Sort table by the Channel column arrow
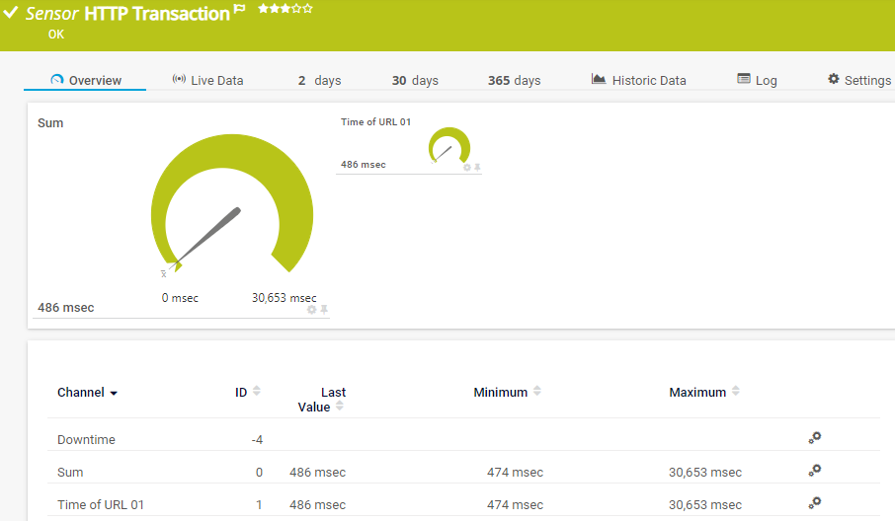The height and width of the screenshot is (521, 895). [x=114, y=394]
